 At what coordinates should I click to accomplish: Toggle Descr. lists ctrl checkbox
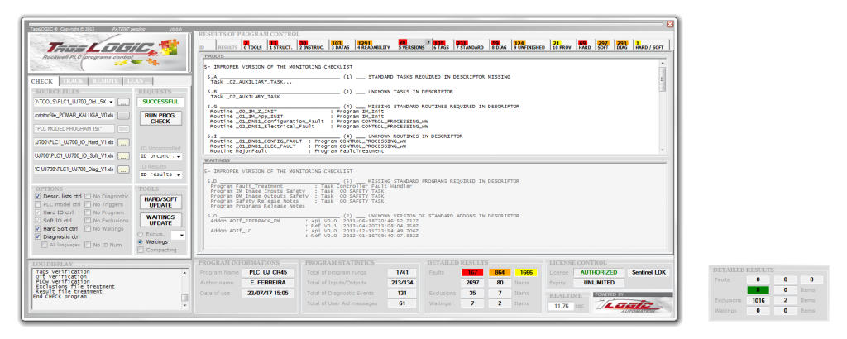[x=37, y=197]
